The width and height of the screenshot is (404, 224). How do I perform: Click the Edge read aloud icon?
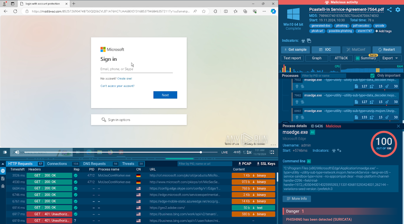pos(195,11)
